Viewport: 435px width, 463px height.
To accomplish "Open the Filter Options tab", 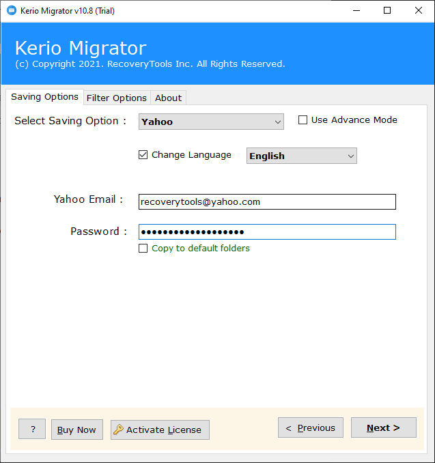I will pyautogui.click(x=117, y=98).
